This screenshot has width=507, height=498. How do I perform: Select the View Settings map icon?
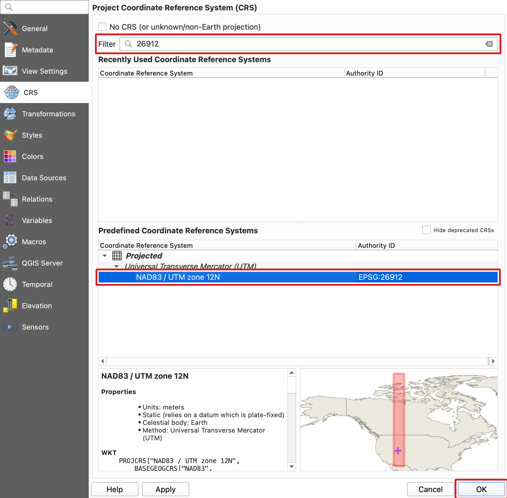click(x=10, y=71)
